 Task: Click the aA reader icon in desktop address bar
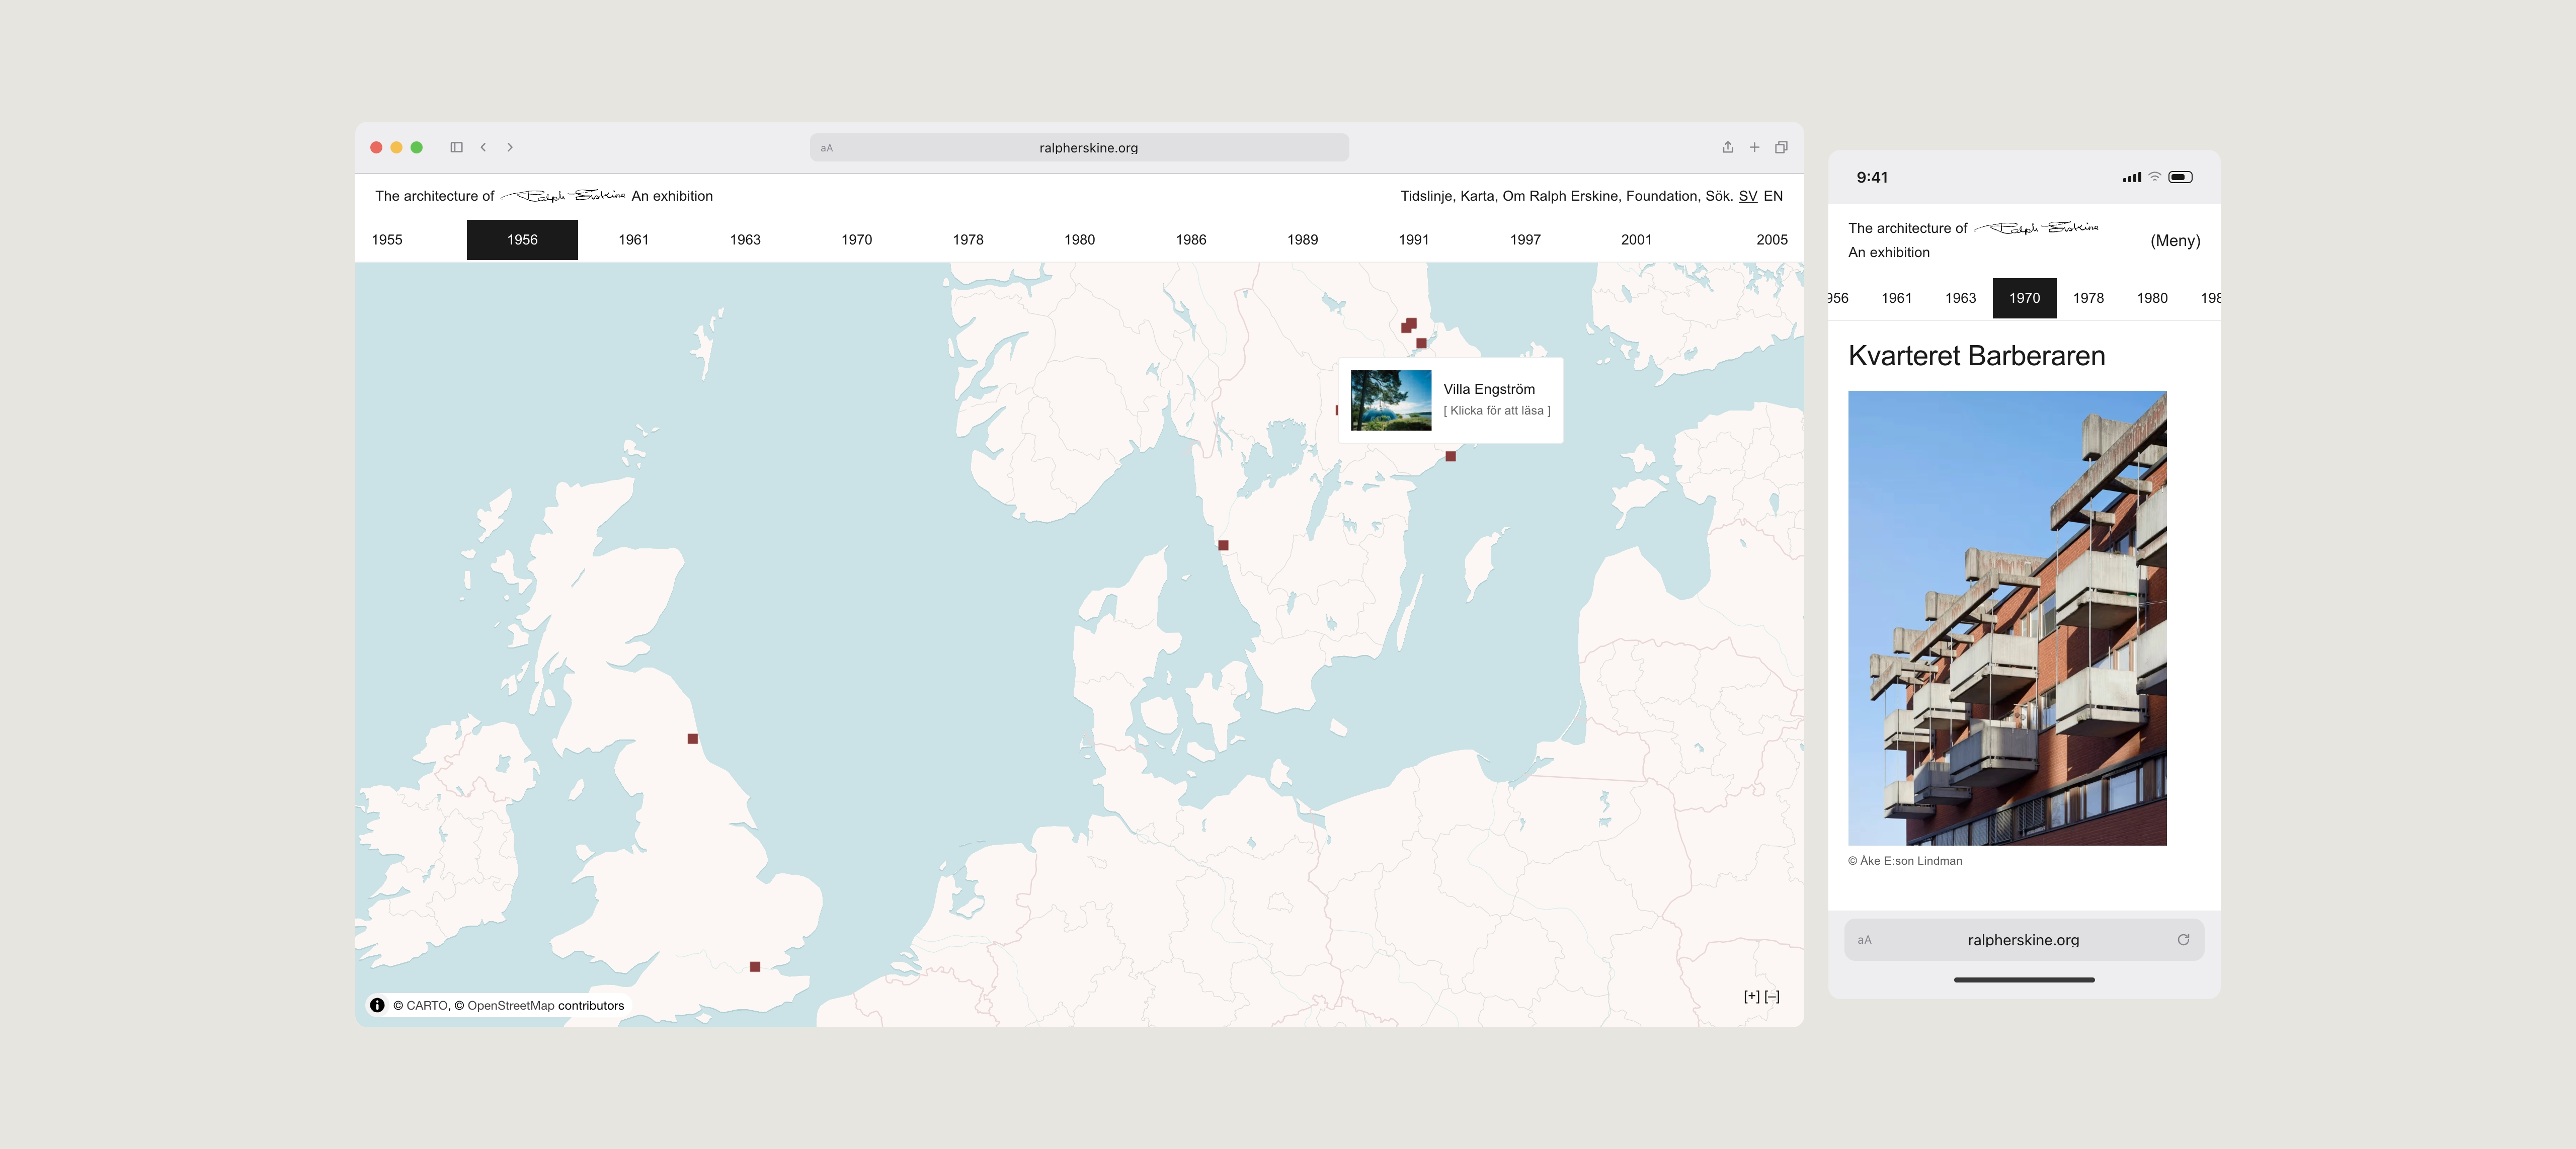[826, 148]
